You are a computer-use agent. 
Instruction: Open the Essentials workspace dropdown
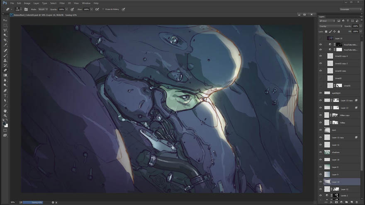(350, 9)
